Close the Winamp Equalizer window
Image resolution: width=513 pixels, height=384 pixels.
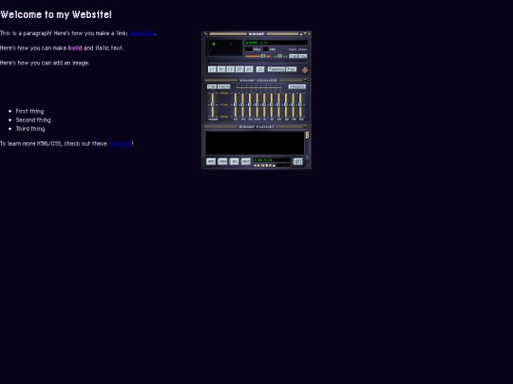[x=309, y=80]
